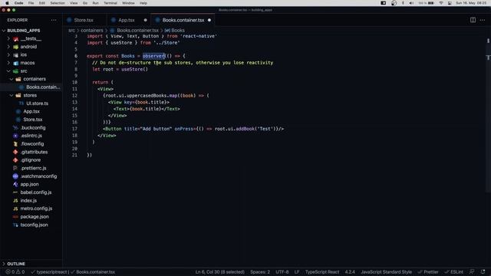Open the Help menu
This screenshot has width=491, height=276.
pyautogui.click(x=143, y=3)
